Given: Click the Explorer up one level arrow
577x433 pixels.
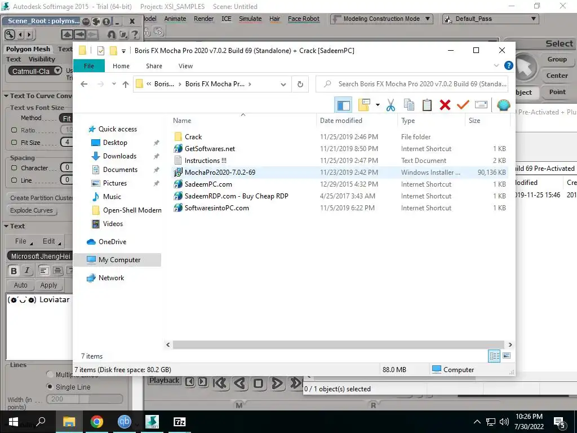Looking at the screenshot, I should 126,85.
